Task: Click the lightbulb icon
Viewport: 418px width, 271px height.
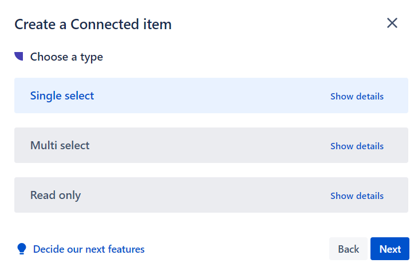Action: [22, 249]
